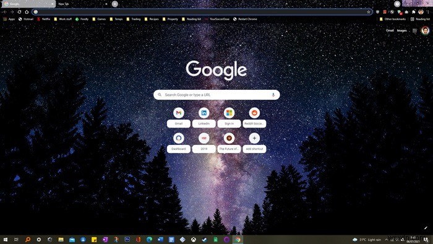
Task: Bookmark this page with the star icon
Action: click(369, 12)
